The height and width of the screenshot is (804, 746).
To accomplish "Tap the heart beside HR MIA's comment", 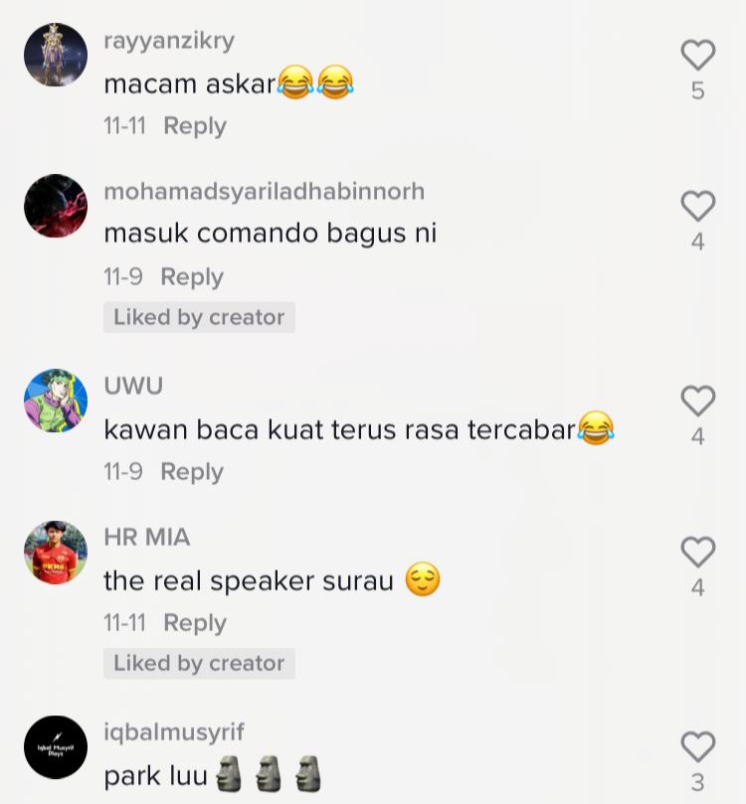I will pyautogui.click(x=698, y=552).
